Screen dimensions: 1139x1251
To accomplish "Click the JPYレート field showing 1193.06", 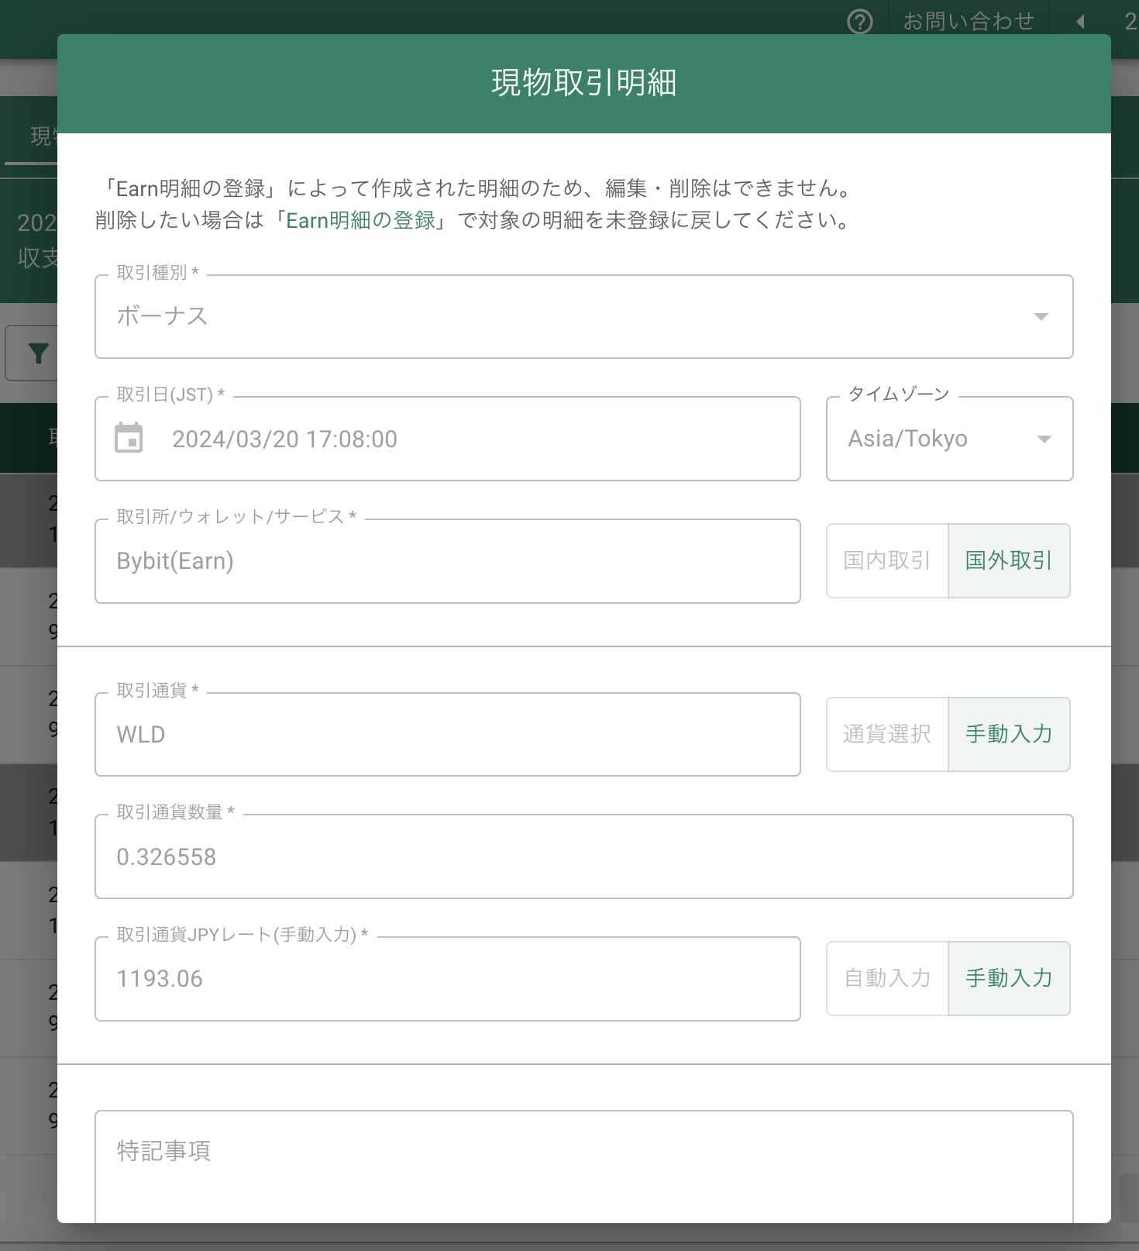I will 447,979.
